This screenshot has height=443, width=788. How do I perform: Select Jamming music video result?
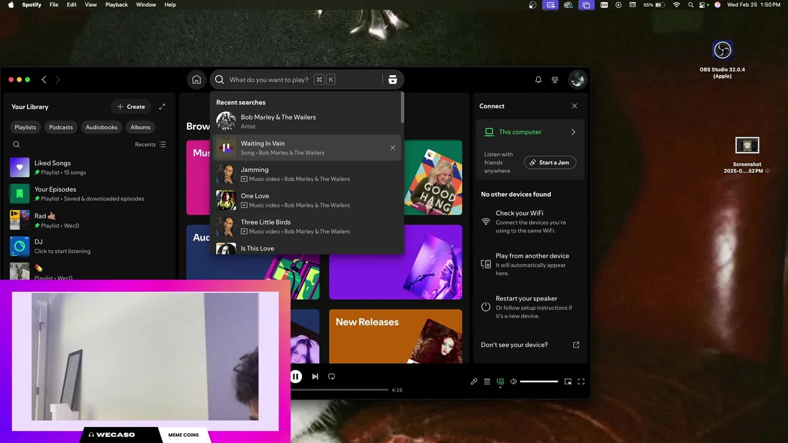(307, 174)
